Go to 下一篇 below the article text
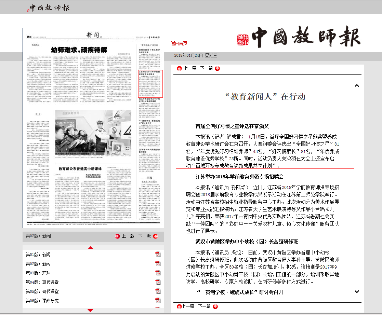 pos(204,306)
